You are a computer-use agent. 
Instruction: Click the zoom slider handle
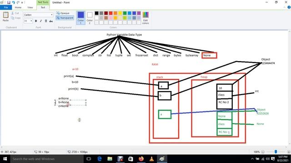(276, 152)
